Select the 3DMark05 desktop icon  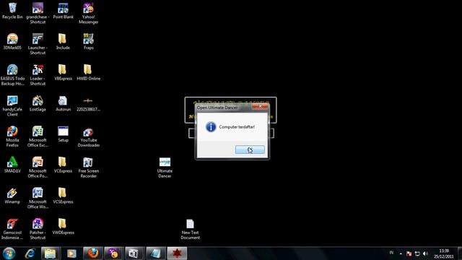12,42
